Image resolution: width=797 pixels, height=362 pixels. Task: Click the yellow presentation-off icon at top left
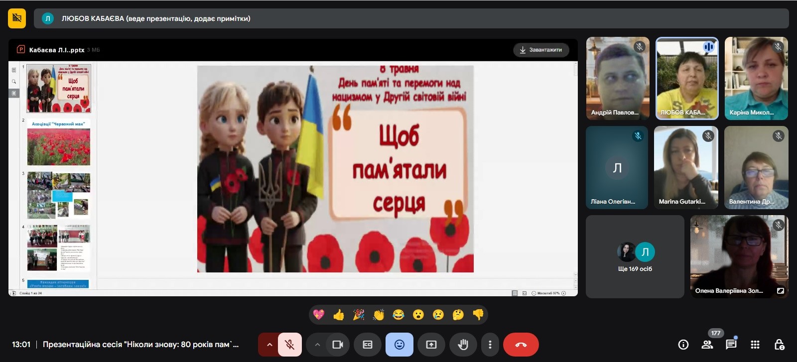[x=17, y=18]
